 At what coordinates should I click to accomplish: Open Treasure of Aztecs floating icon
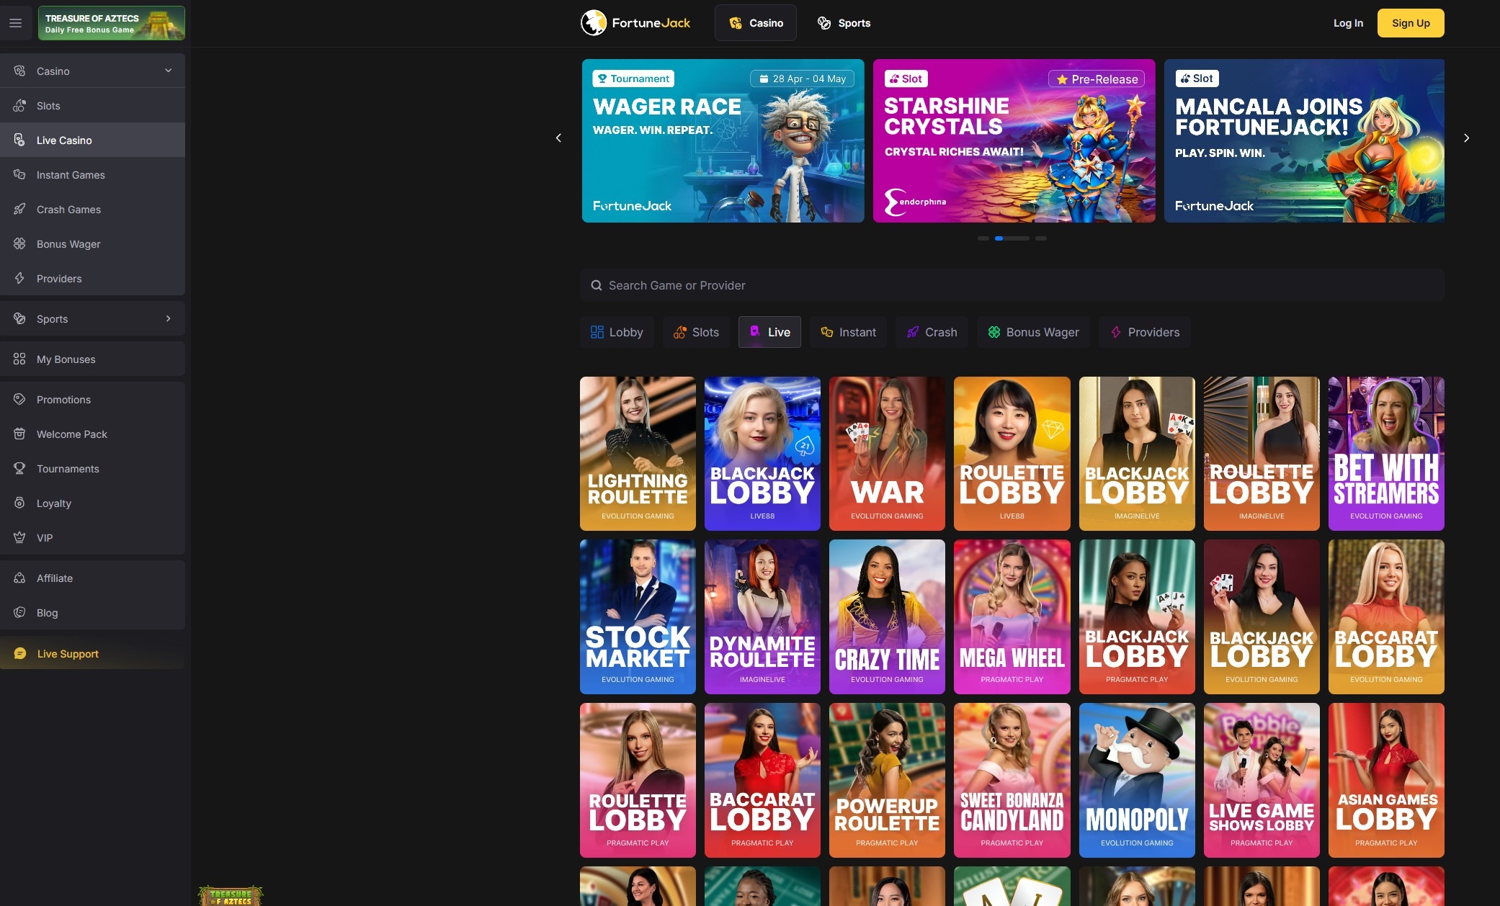(231, 895)
